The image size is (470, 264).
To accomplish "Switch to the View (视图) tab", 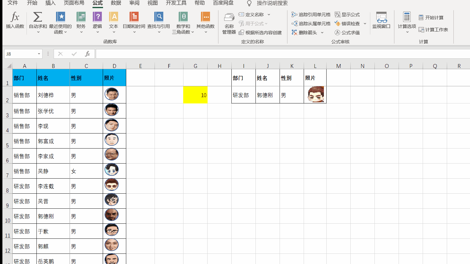I will click(152, 3).
